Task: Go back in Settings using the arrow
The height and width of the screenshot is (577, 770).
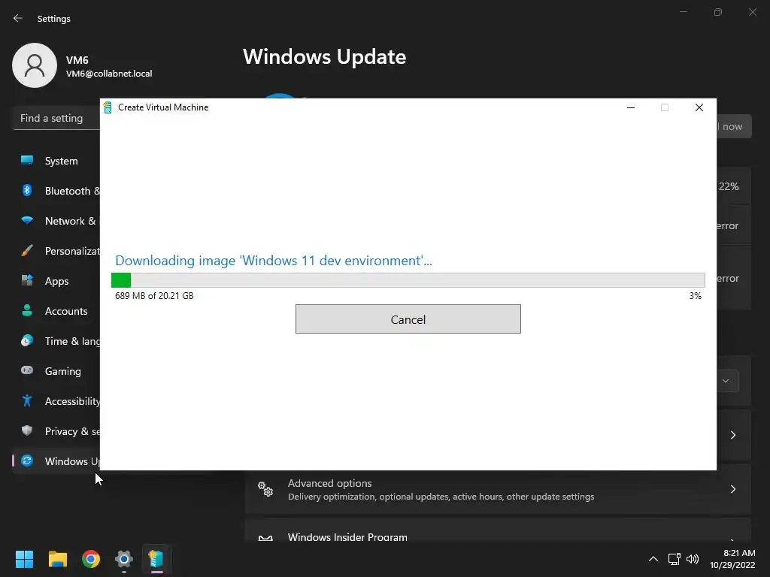Action: 18,18
